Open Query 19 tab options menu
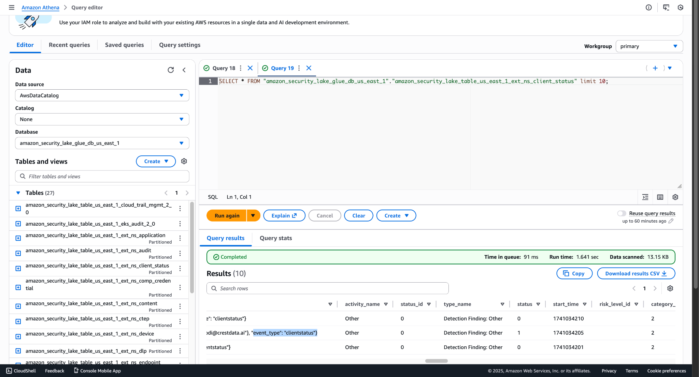 click(x=299, y=68)
